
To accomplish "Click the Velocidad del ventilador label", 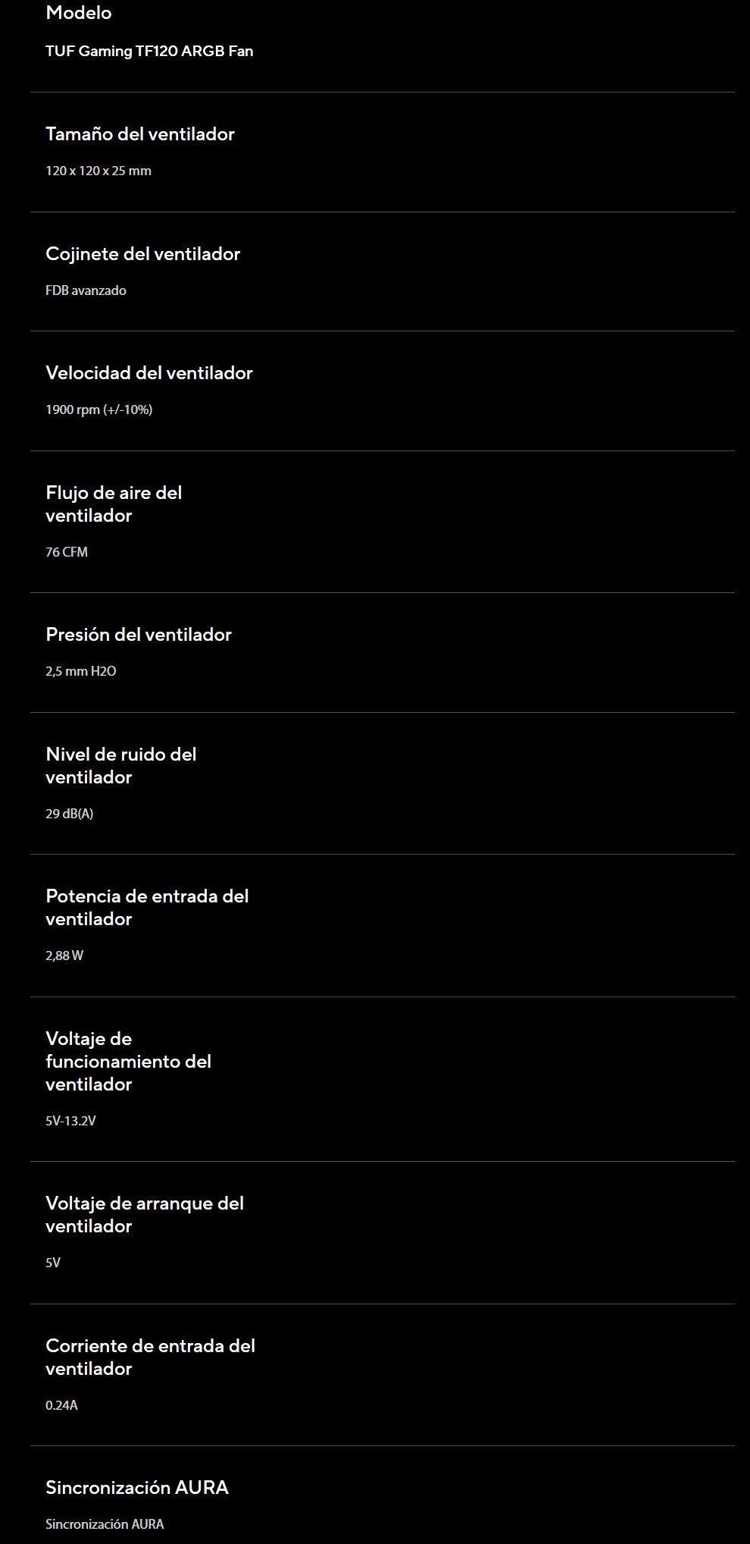I will pos(149,373).
